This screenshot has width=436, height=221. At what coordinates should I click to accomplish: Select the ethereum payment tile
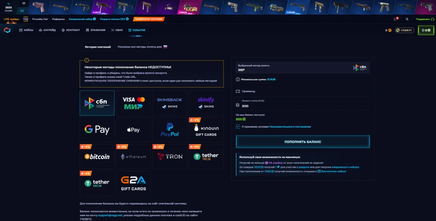[133, 156]
